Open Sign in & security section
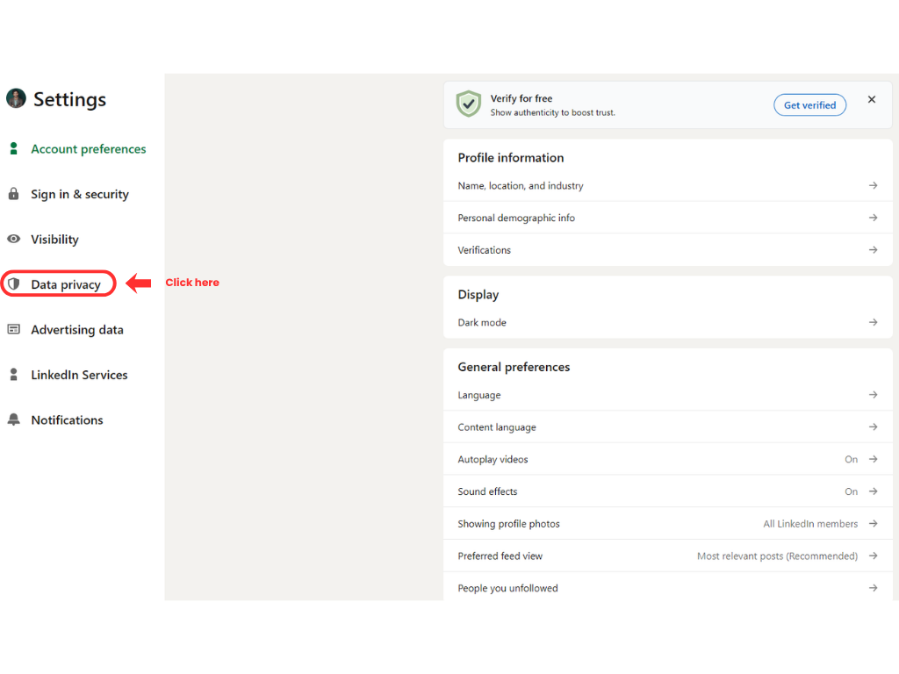Viewport: 899px width, 674px height. tap(80, 194)
